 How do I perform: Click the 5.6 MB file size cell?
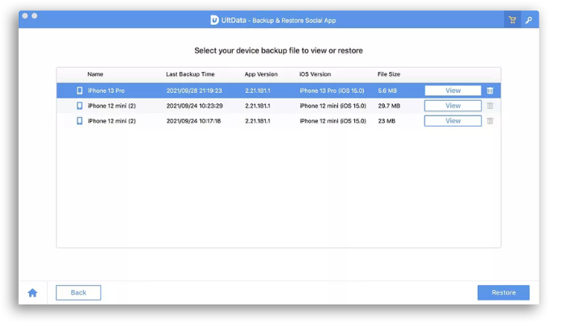(387, 90)
